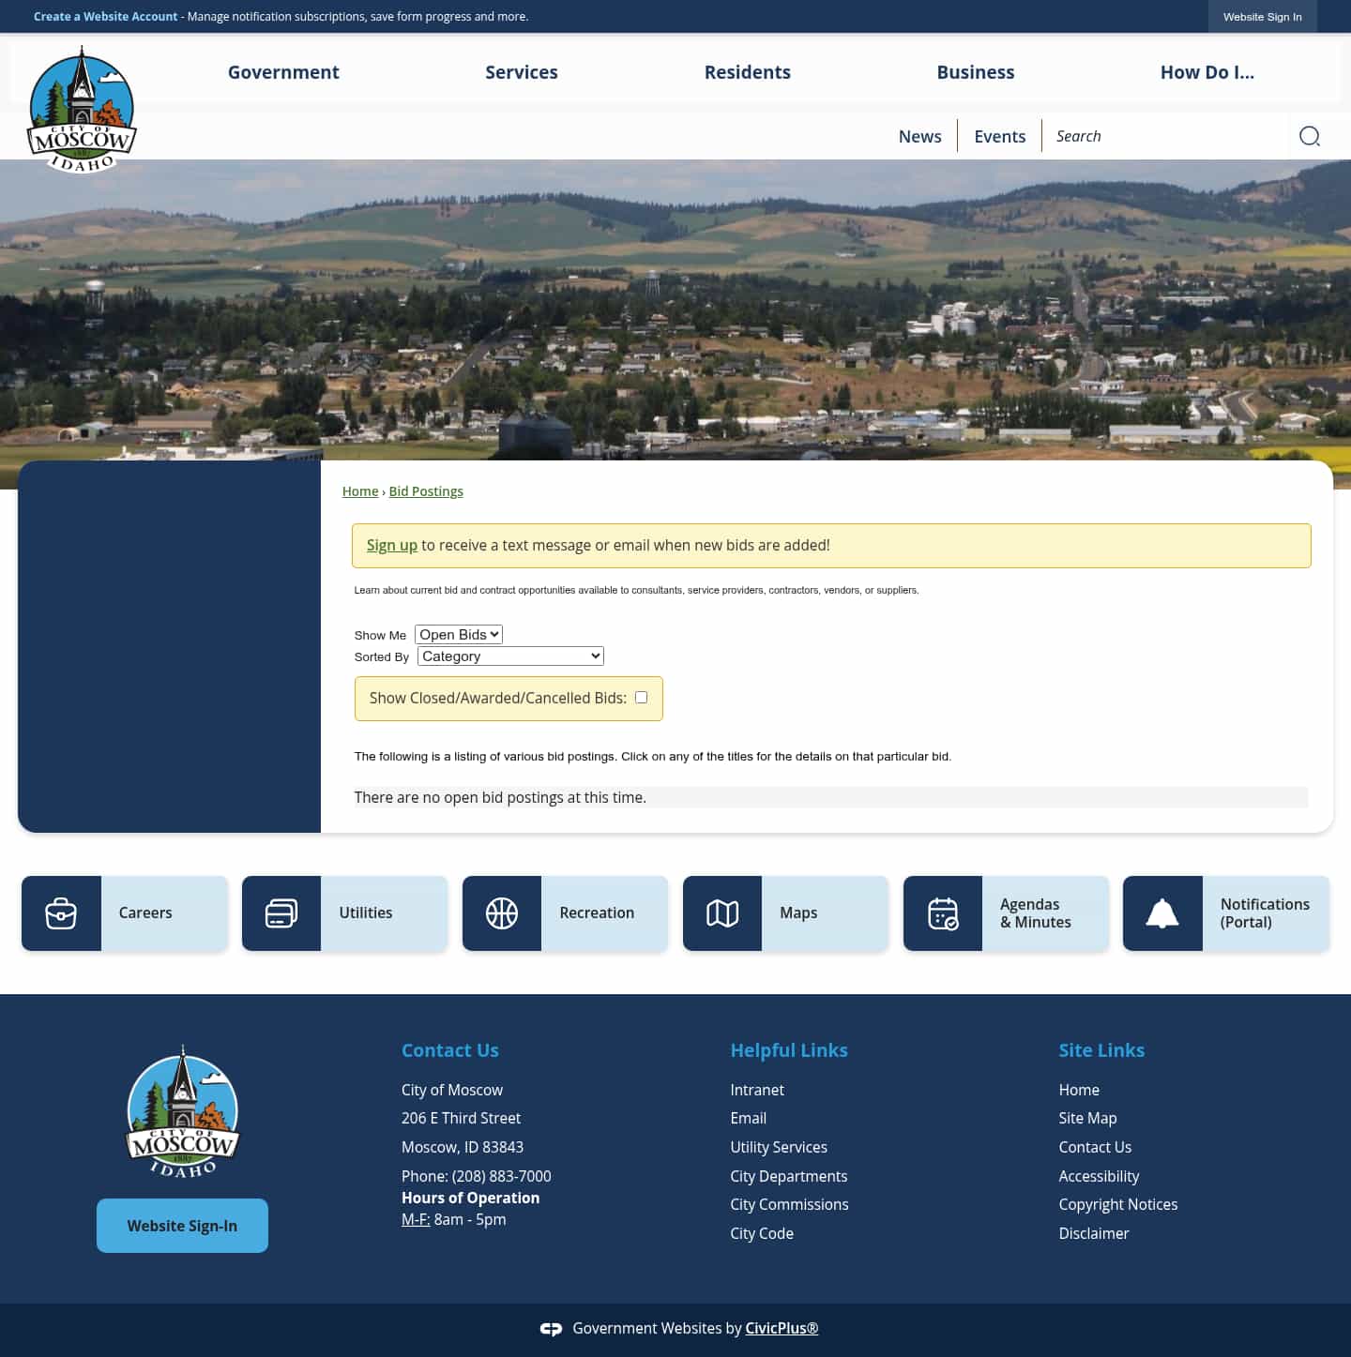Click the 'Hours of Operation' text
This screenshot has height=1357, width=1351.
click(x=470, y=1198)
